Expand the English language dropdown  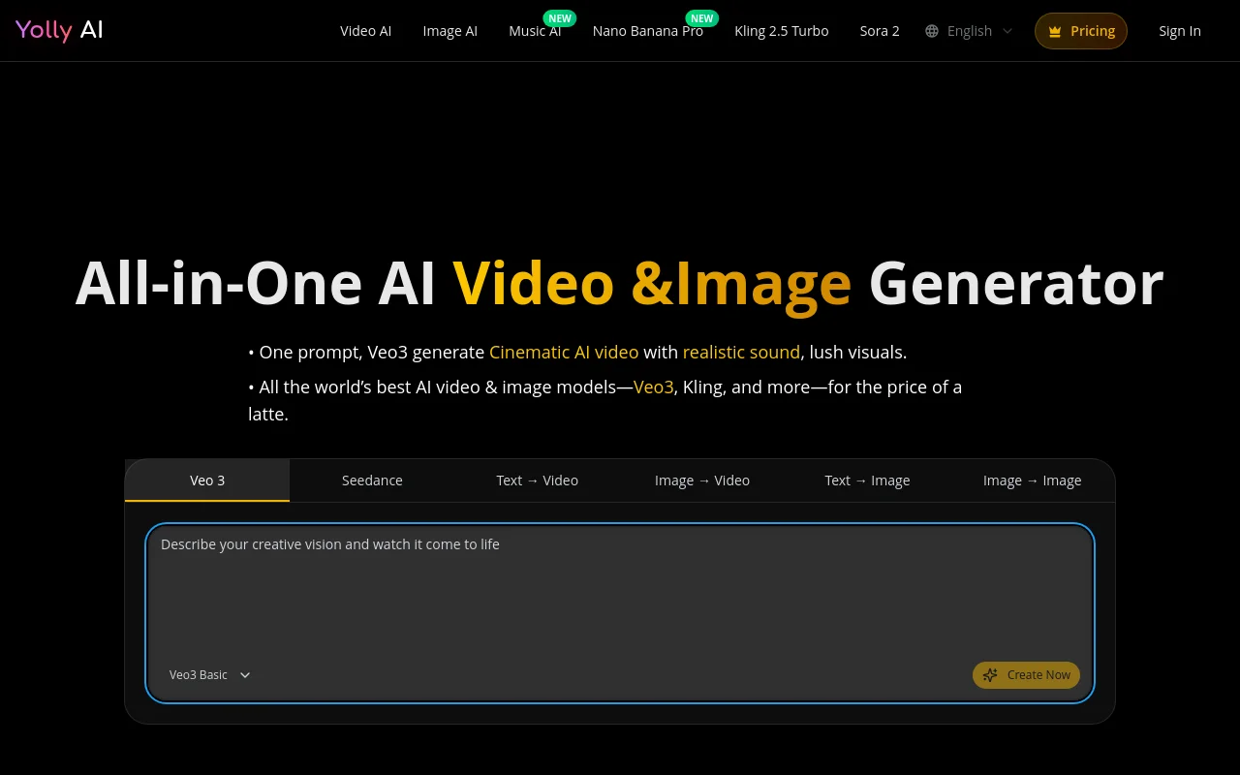969,31
